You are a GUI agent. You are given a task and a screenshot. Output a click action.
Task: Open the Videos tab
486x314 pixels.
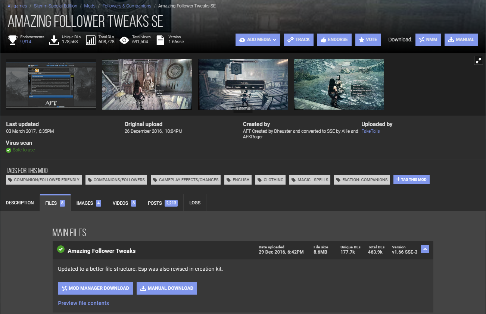pyautogui.click(x=124, y=203)
